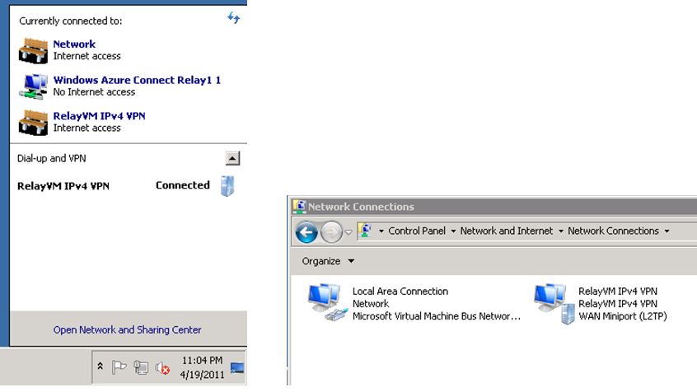Click Network Connections breadcrumb
Viewport: 697px width, 392px height.
click(614, 231)
